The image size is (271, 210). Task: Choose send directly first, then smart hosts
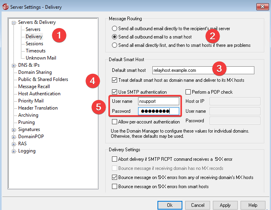[114, 45]
